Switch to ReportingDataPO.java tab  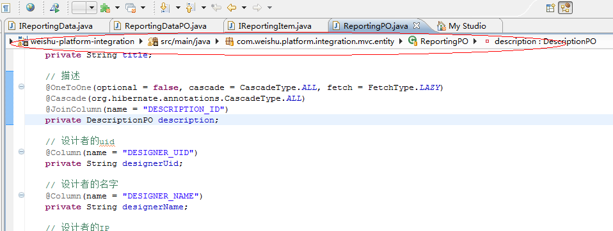pyautogui.click(x=166, y=26)
